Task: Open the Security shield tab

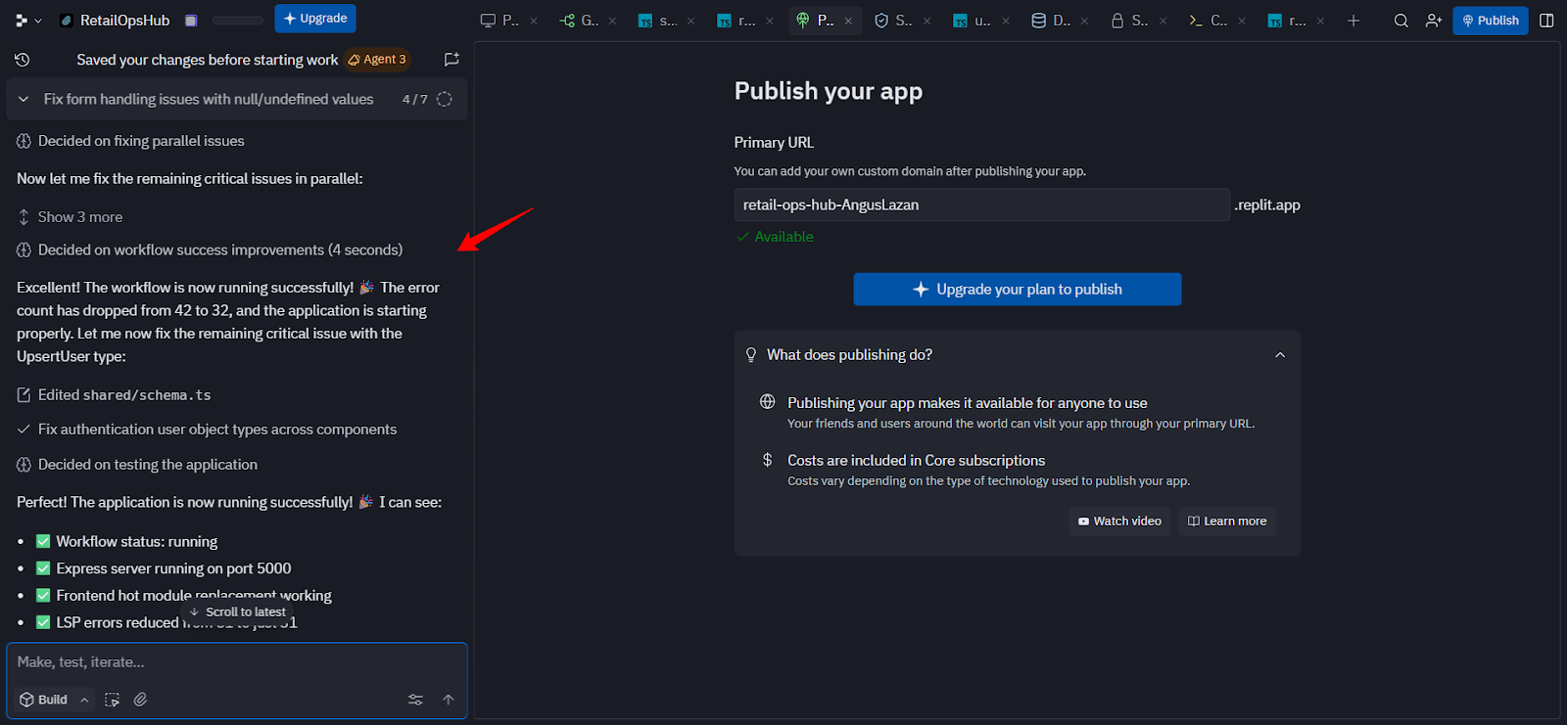Action: tap(893, 21)
